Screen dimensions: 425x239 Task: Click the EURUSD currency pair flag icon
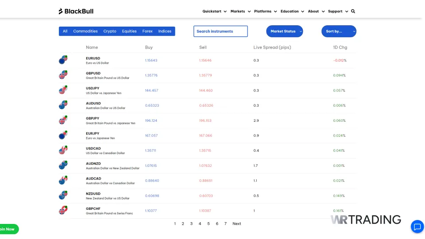pos(63,60)
